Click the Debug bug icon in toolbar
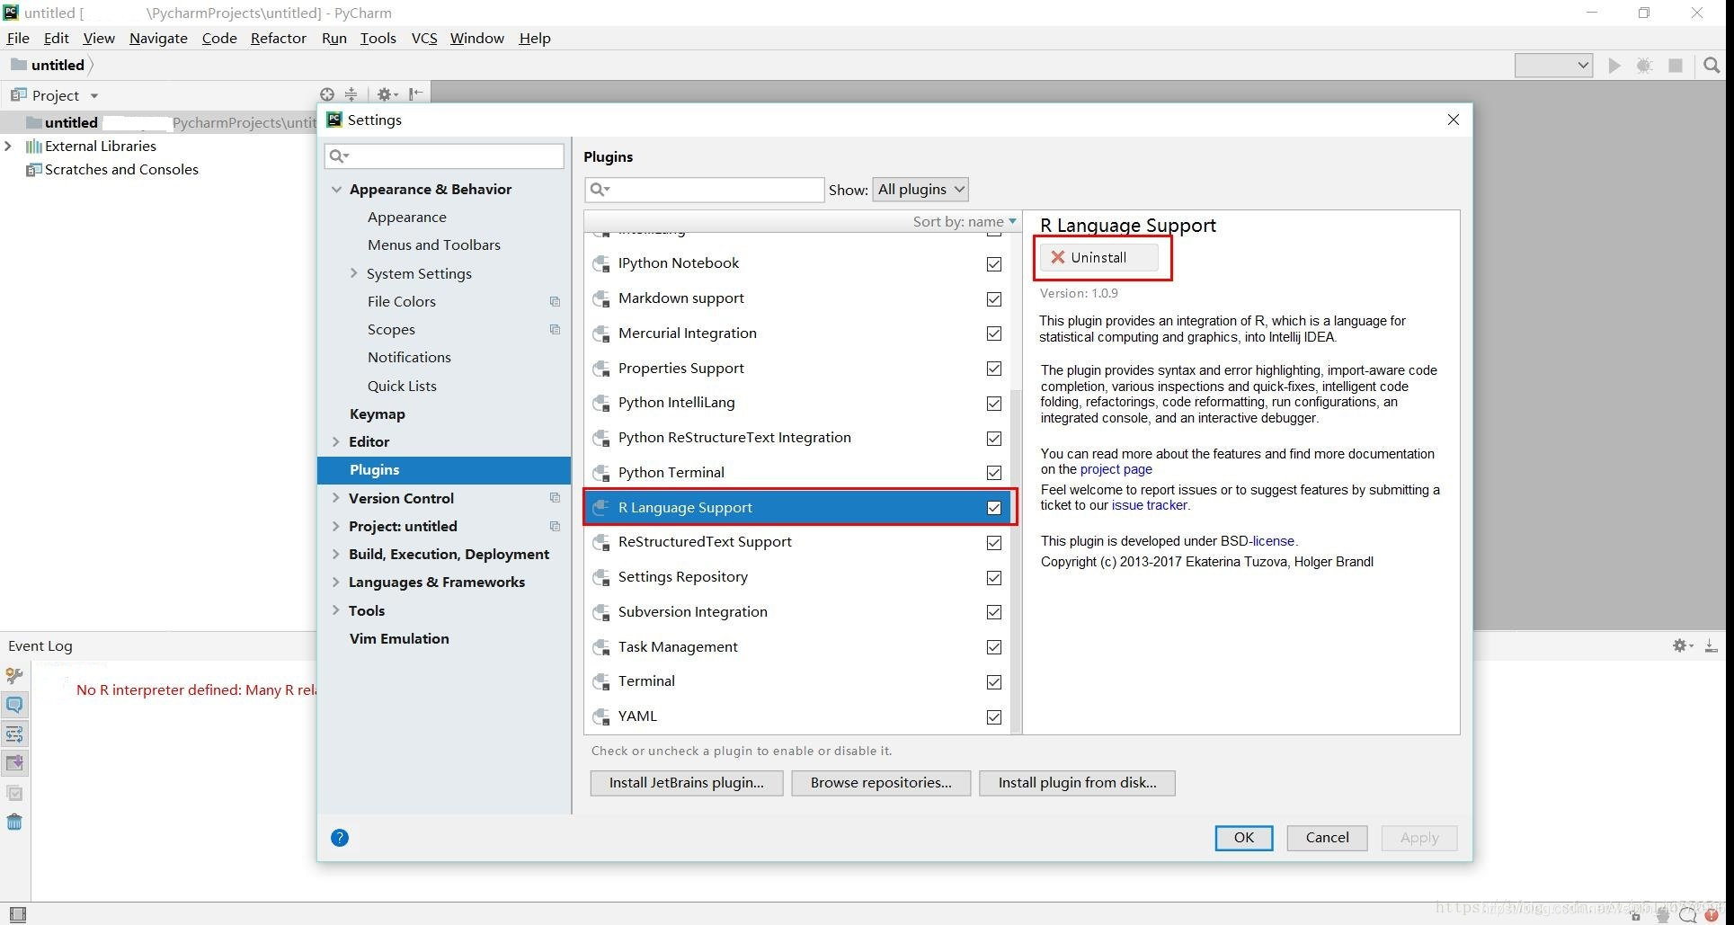The image size is (1734, 925). [x=1644, y=66]
